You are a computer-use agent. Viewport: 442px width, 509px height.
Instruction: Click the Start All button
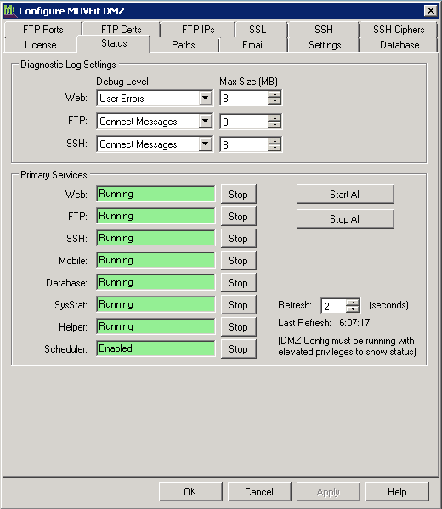coord(345,194)
